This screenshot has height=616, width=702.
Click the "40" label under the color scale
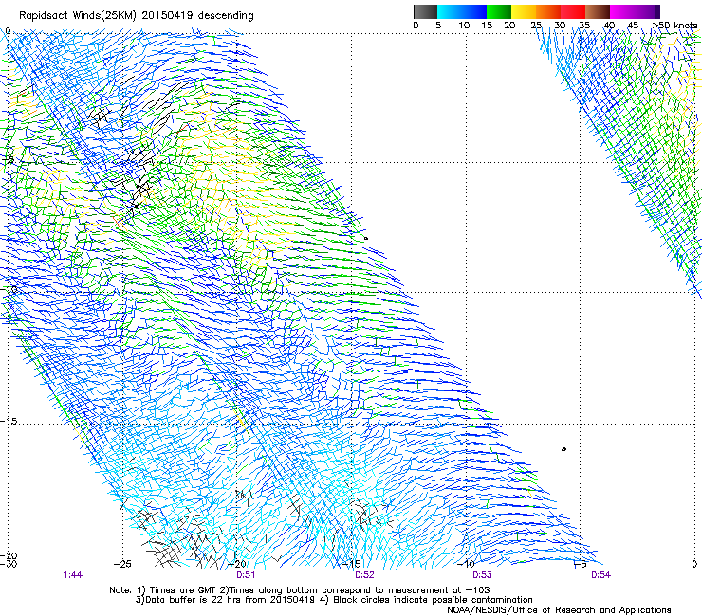tap(609, 26)
